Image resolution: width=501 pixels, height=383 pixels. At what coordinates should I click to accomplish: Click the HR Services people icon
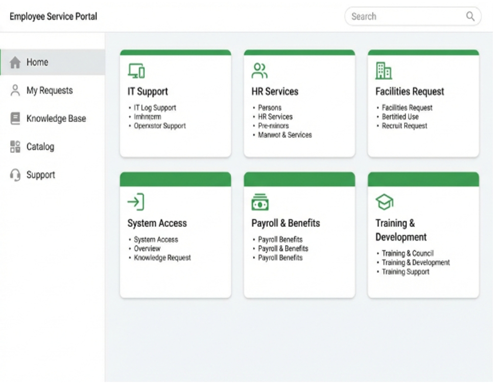[259, 71]
